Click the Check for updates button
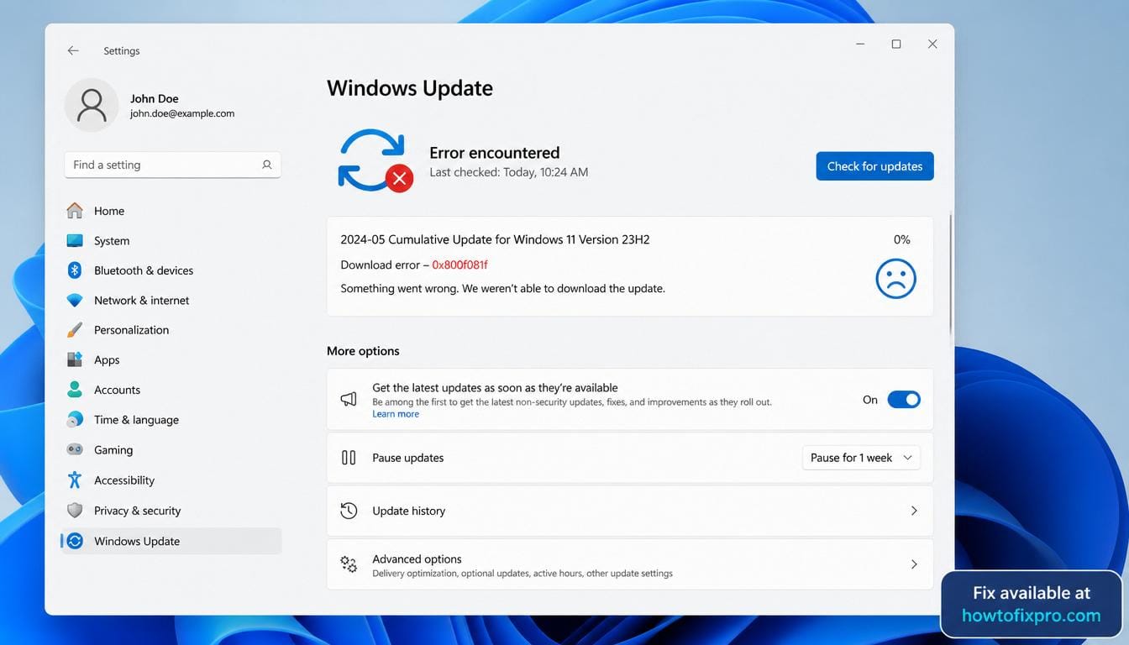 pyautogui.click(x=874, y=166)
